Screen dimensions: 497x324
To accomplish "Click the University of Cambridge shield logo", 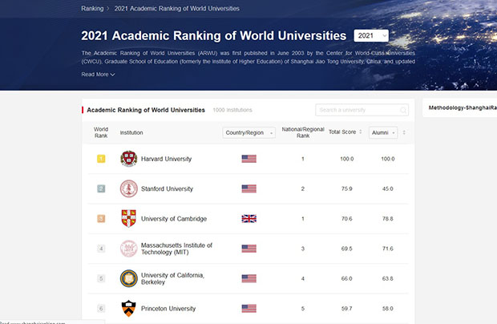I will pos(129,218).
